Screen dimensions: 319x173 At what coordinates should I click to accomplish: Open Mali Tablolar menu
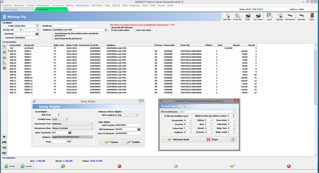click(97, 5)
